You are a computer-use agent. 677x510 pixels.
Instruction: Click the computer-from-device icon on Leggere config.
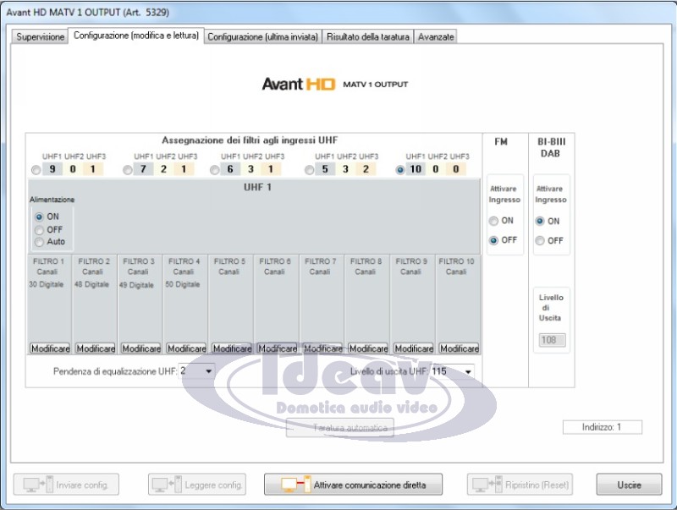click(166, 484)
